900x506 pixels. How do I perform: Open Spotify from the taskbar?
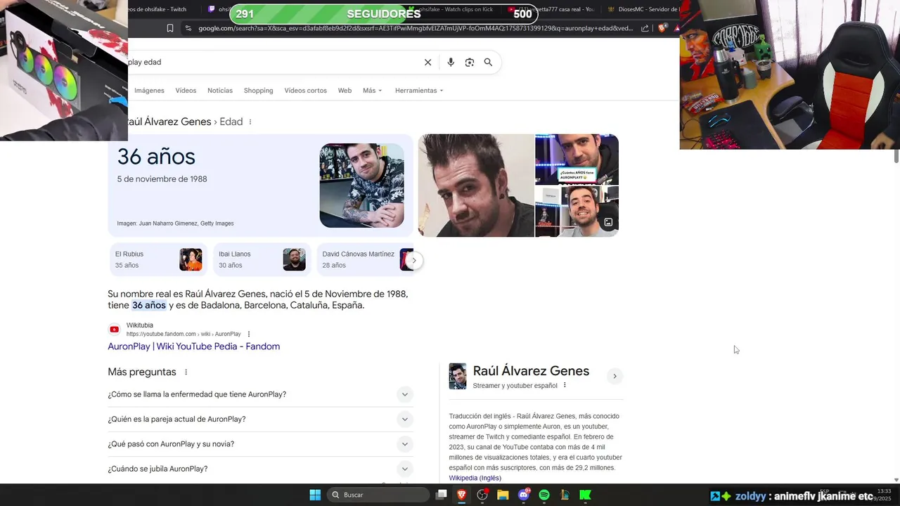544,495
